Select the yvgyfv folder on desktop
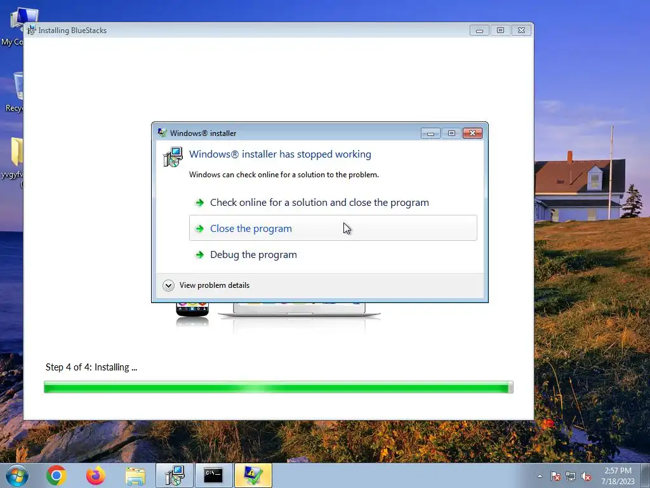This screenshot has height=488, width=650. point(11,163)
